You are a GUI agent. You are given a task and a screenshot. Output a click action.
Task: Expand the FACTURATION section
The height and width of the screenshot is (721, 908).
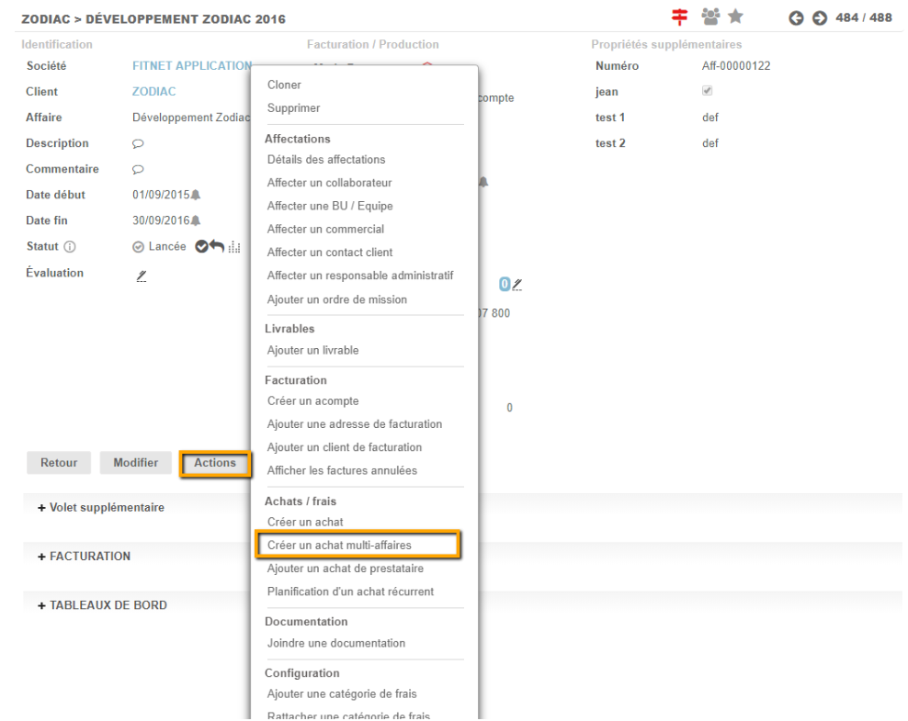click(84, 557)
